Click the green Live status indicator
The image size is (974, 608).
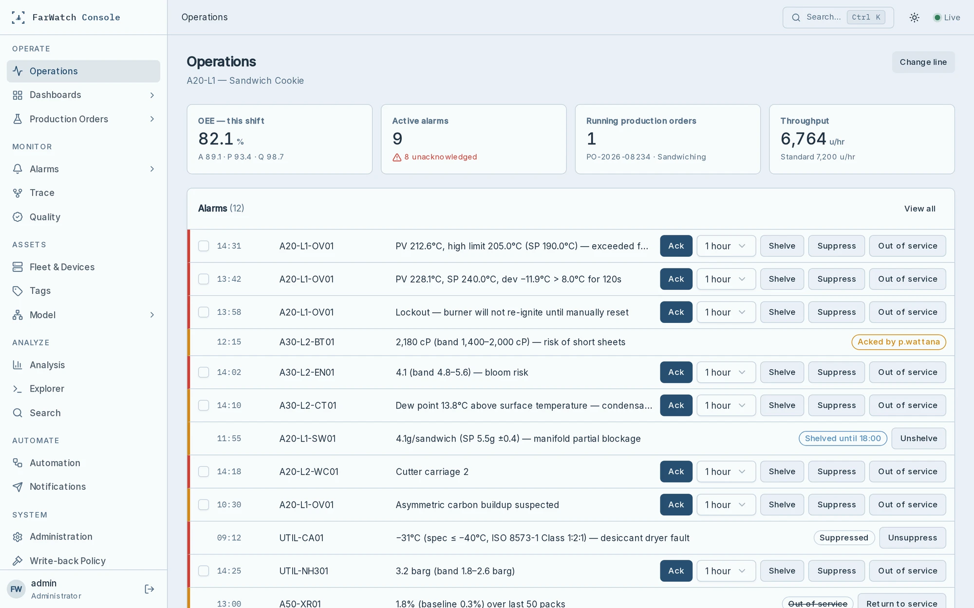pos(937,18)
